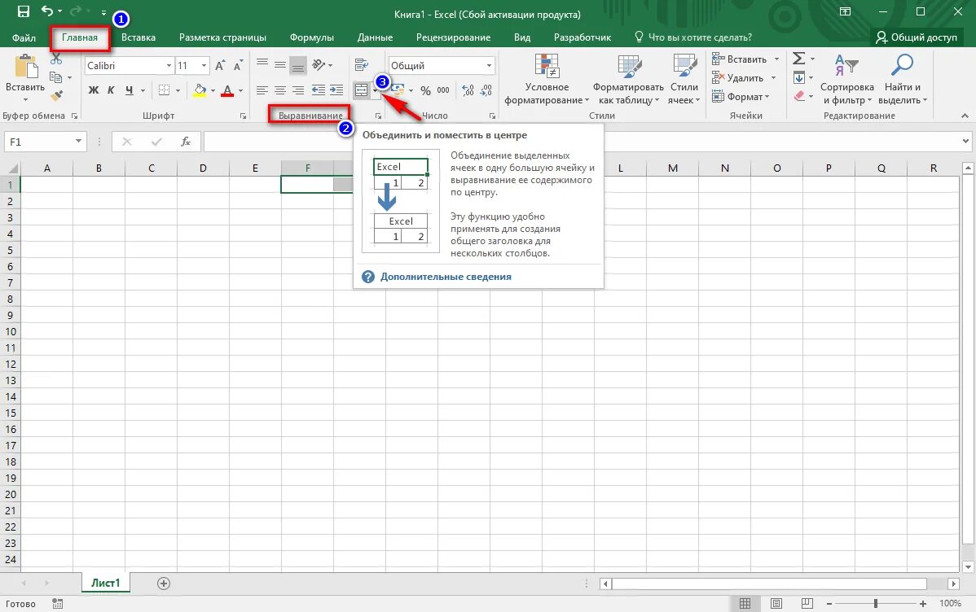
Task: Cut selection with the scissors icon
Action: click(56, 59)
